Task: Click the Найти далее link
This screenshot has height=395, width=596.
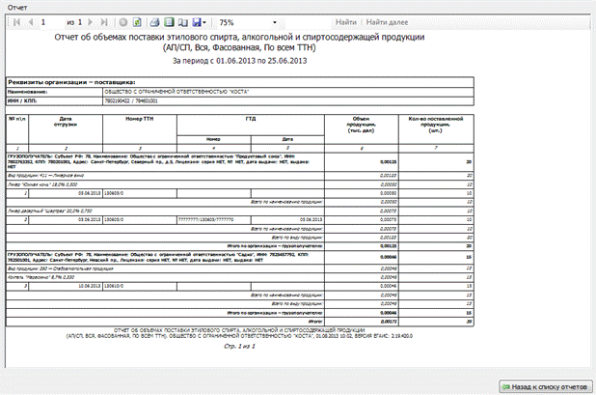Action: point(387,22)
